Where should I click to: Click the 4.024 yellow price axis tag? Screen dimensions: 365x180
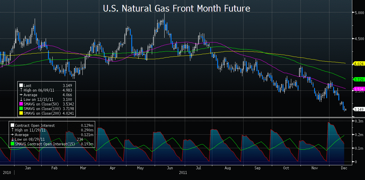click(x=358, y=64)
